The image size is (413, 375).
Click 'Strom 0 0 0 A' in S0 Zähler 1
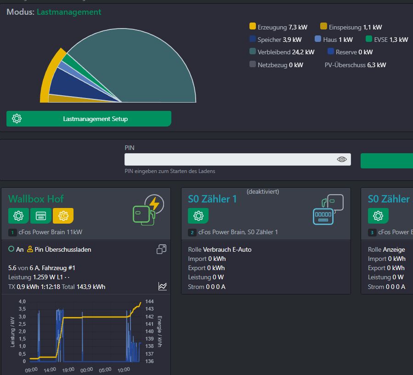pos(207,287)
